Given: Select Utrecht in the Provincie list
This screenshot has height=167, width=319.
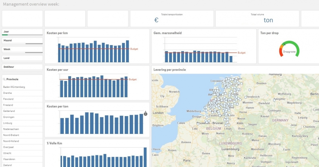Looking at the screenshot, I should click(x=22, y=153).
